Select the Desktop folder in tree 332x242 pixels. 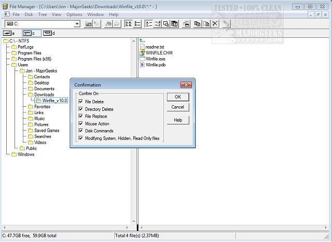[x=38, y=83]
